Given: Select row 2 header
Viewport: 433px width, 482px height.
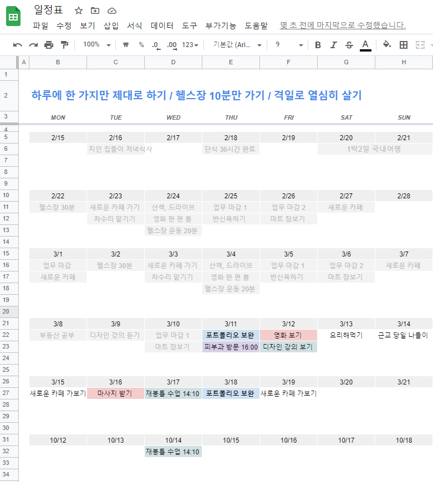Looking at the screenshot, I should pos(9,96).
